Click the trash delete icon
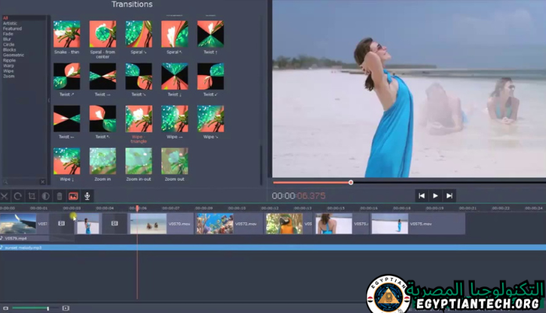546x313 pixels. click(x=59, y=196)
